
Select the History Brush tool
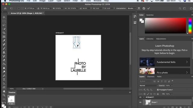[x=4, y=56]
